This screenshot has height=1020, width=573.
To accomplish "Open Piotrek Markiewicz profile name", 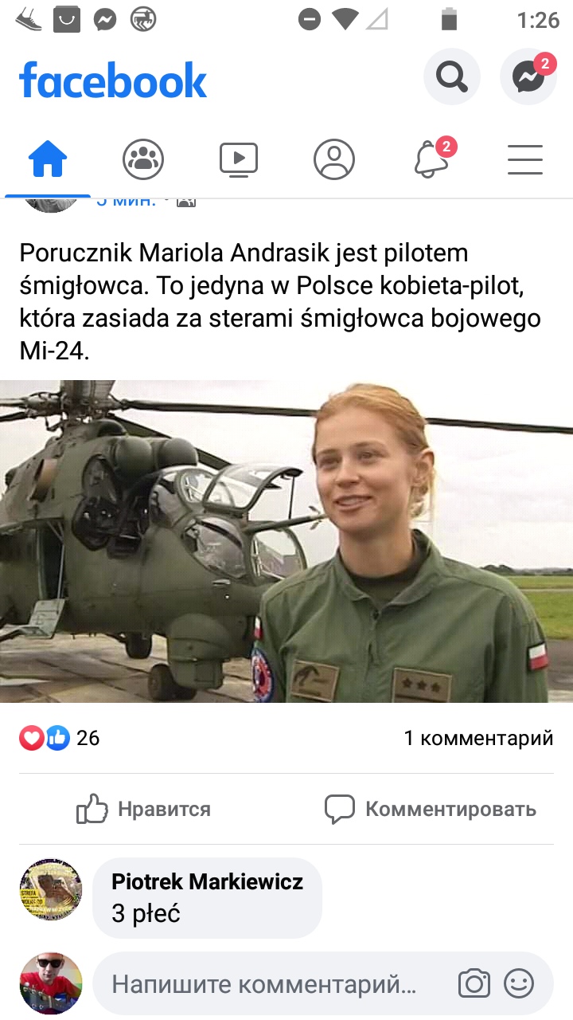I will (x=207, y=881).
